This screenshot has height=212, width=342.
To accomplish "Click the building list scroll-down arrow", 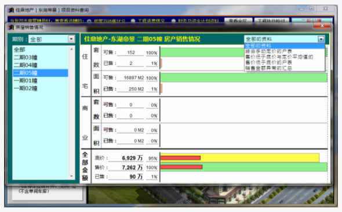I will tap(71, 176).
